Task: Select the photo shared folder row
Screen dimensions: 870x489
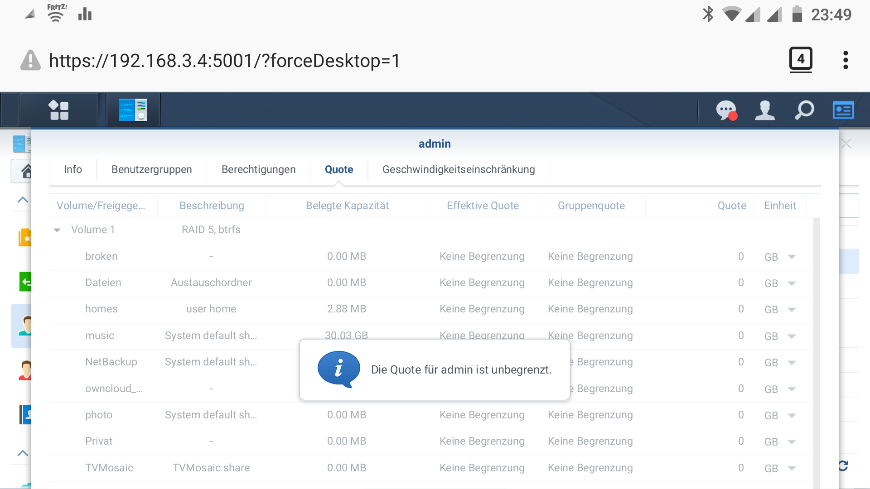Action: [x=431, y=415]
